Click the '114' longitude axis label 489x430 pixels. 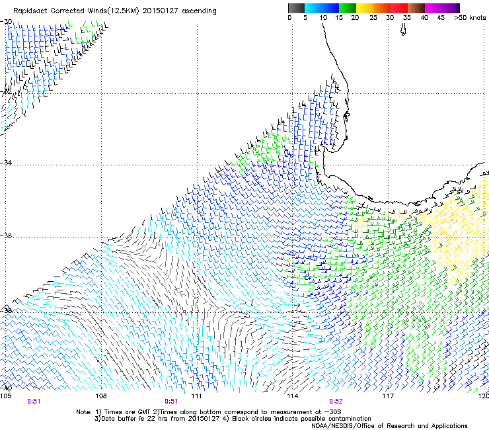(x=292, y=396)
